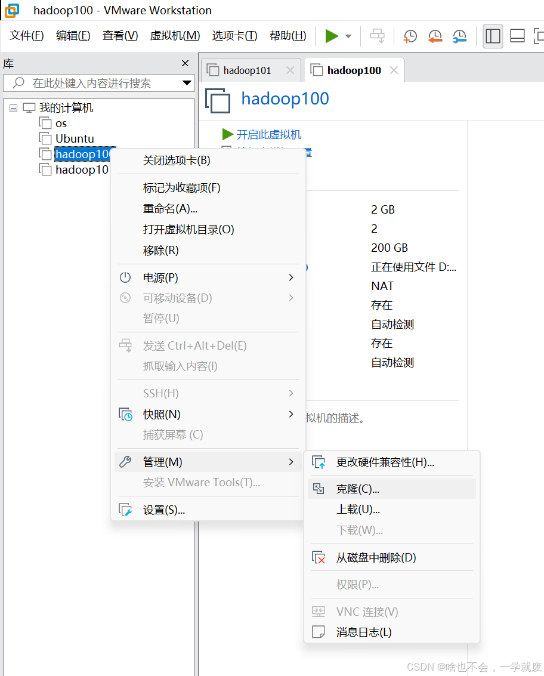Viewport: 544px width, 676px height.
Task: Select the Ubuntu virtual machine
Action: coord(75,138)
